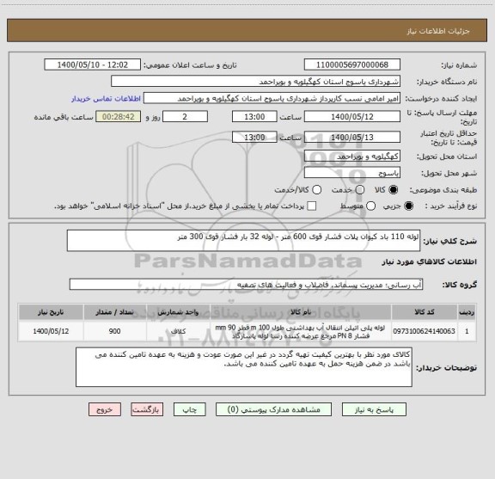Viewport: 495px width, 479px height.
Task: Click the ردیف column header
Action: 467,312
